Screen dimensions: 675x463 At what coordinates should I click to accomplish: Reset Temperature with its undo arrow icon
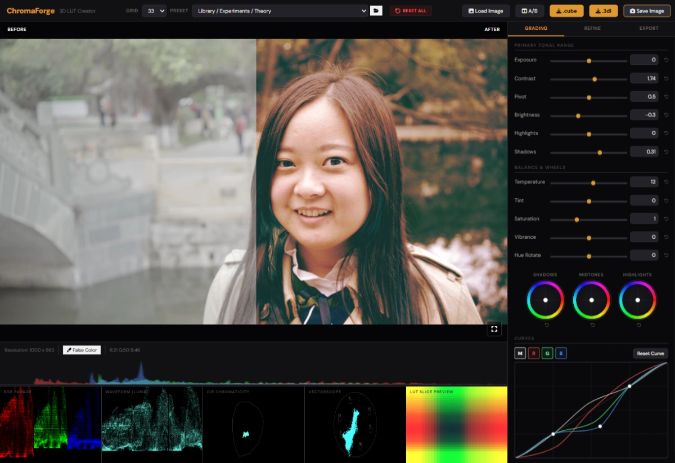(x=666, y=182)
